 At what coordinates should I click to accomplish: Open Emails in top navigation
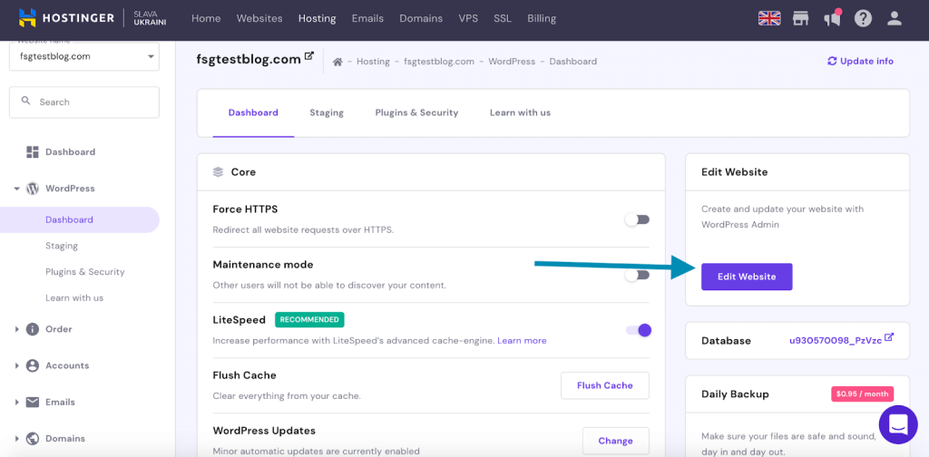coord(368,18)
